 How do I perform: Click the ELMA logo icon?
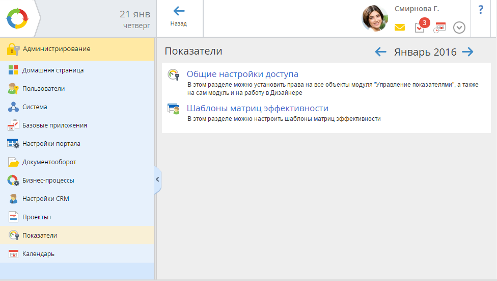18,19
